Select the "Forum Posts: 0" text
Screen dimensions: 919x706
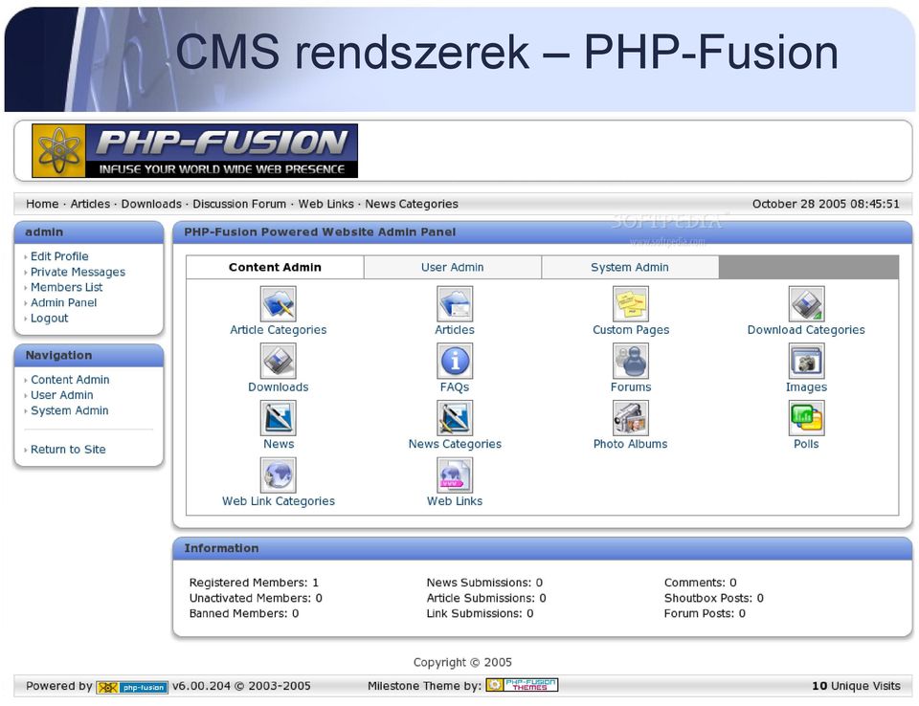pos(706,613)
